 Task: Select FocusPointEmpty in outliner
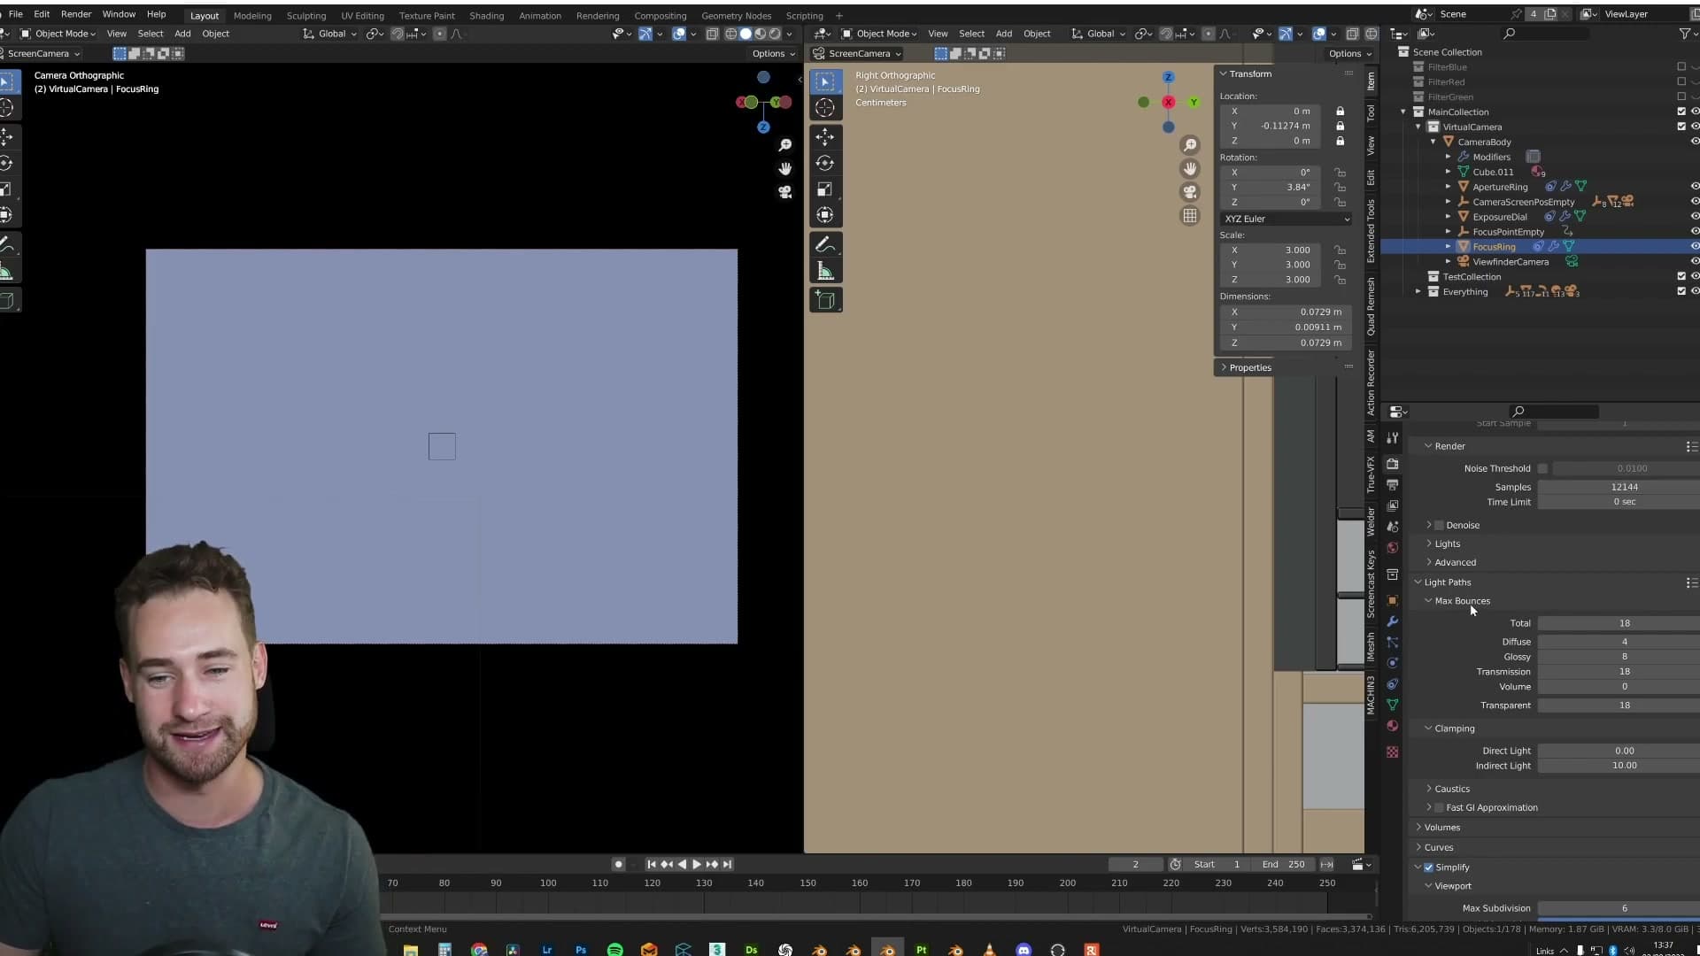pos(1508,232)
